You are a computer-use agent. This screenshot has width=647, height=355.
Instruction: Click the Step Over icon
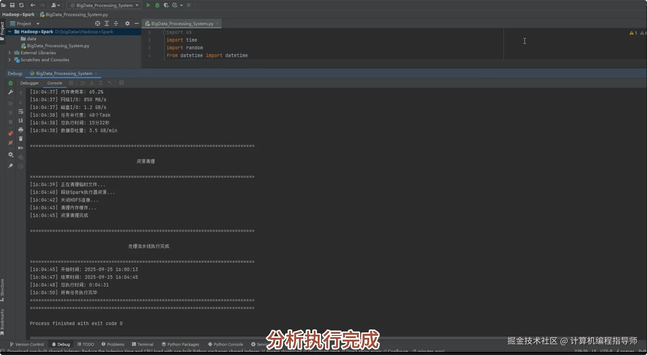pos(82,83)
